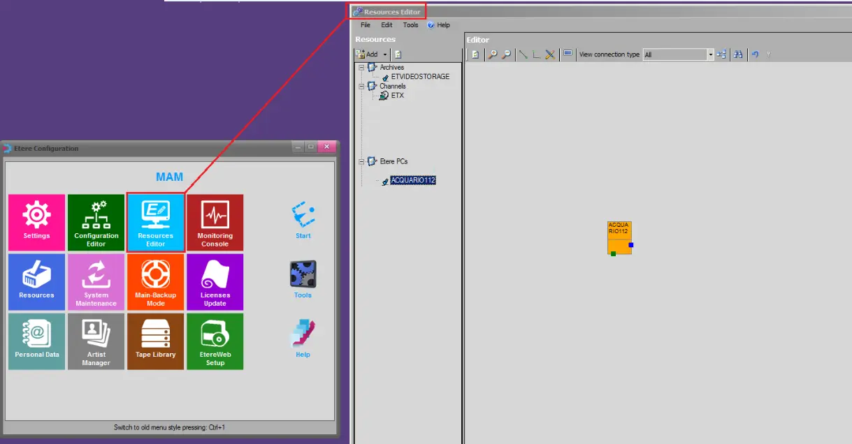This screenshot has width=852, height=444.
Task: Open the Resources Editor tile
Action: coord(155,223)
